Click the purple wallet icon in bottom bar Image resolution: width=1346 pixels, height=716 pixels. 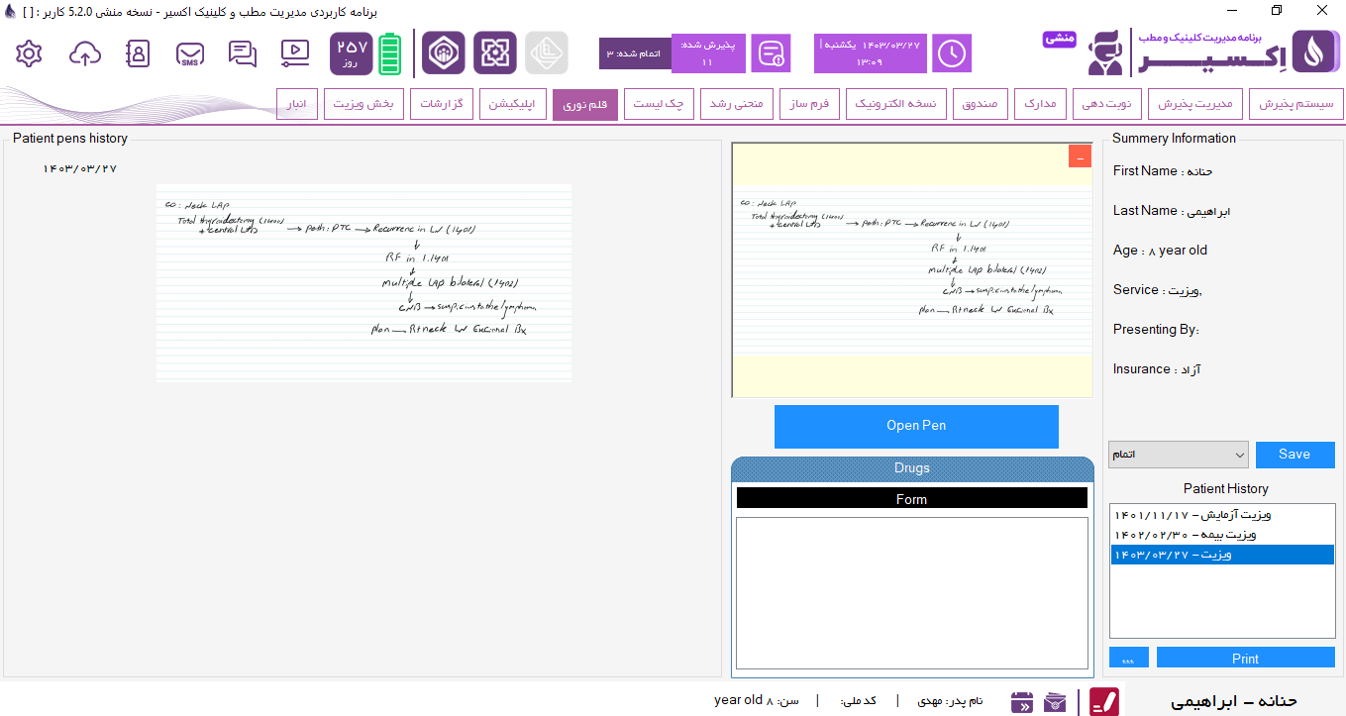1057,702
